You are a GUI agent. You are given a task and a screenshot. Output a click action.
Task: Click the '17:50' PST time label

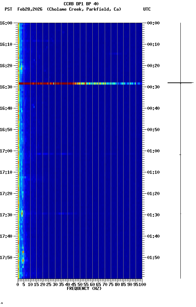6,258
